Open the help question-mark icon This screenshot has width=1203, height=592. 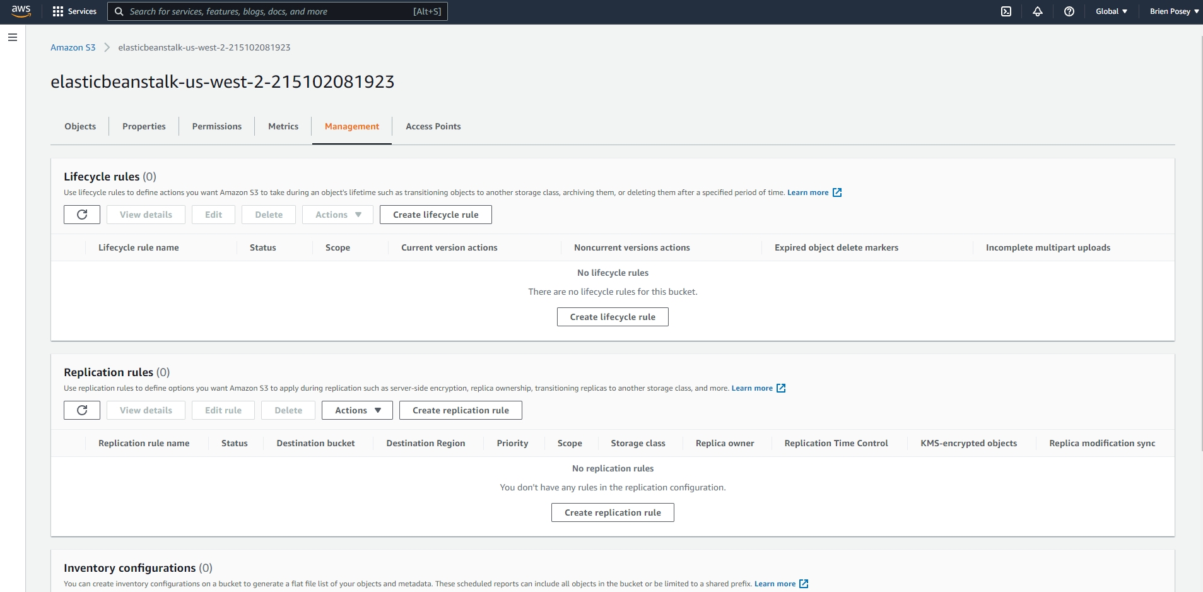[x=1067, y=11]
